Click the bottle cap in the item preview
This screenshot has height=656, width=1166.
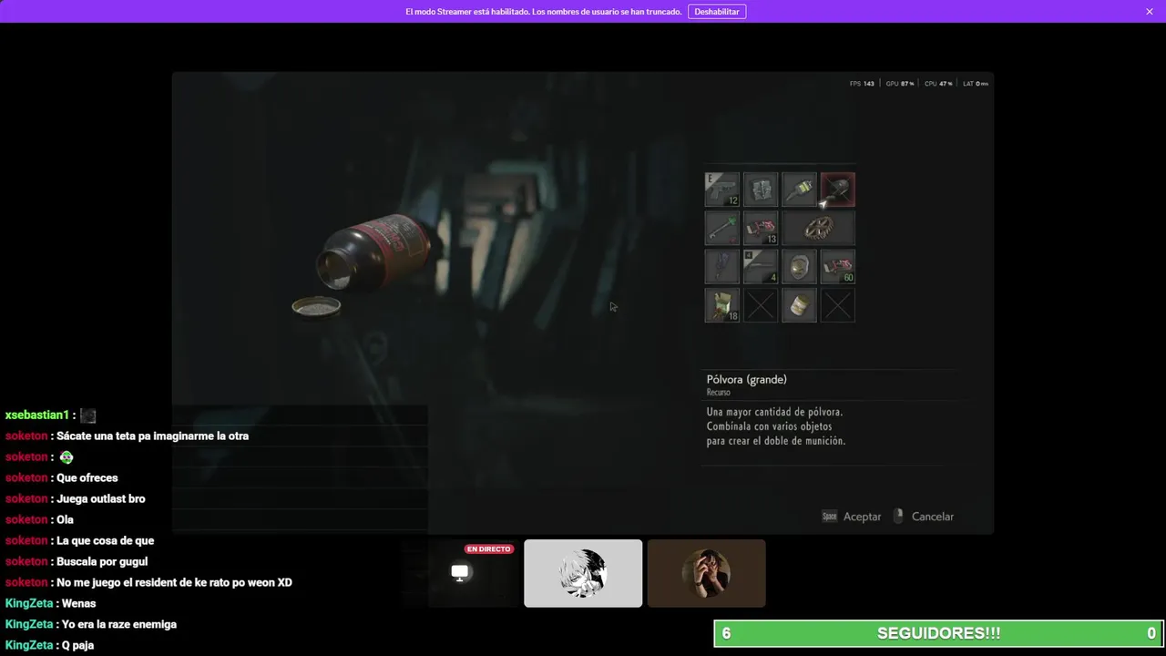click(x=316, y=307)
